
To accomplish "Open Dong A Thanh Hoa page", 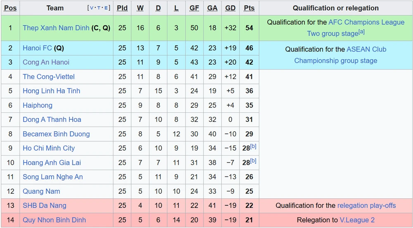I will (x=52, y=119).
